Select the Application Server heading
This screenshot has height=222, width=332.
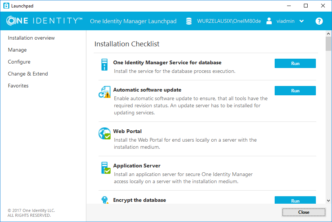[x=137, y=166]
